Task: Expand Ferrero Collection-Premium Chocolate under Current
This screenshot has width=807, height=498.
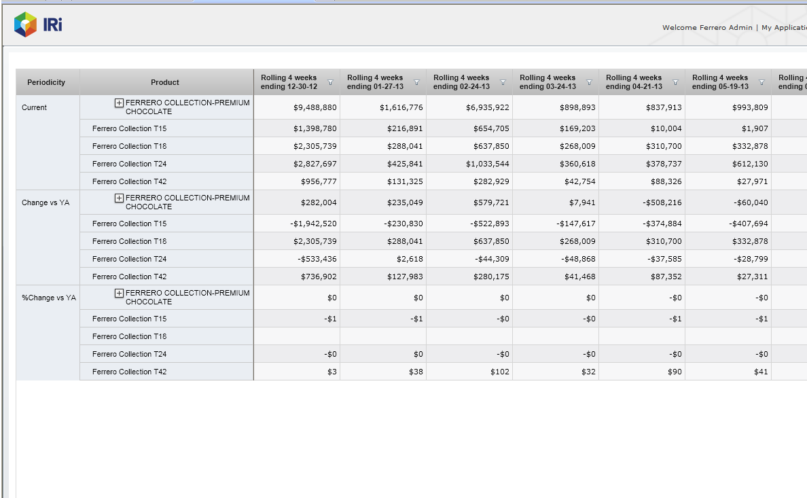Action: 119,103
